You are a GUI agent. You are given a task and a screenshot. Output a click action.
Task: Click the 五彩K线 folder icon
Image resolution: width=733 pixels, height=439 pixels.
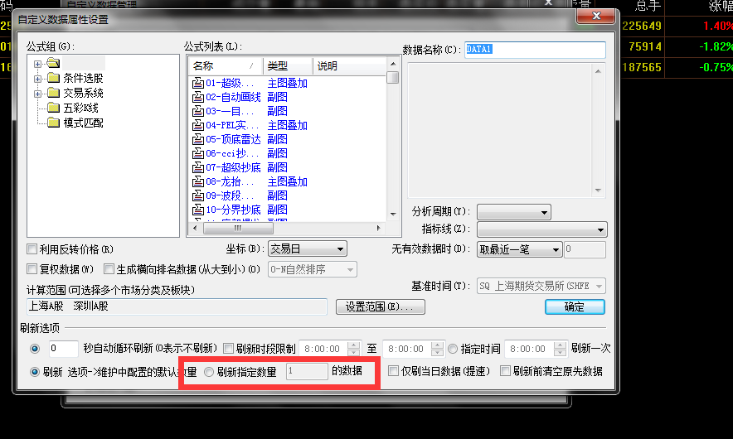(54, 108)
